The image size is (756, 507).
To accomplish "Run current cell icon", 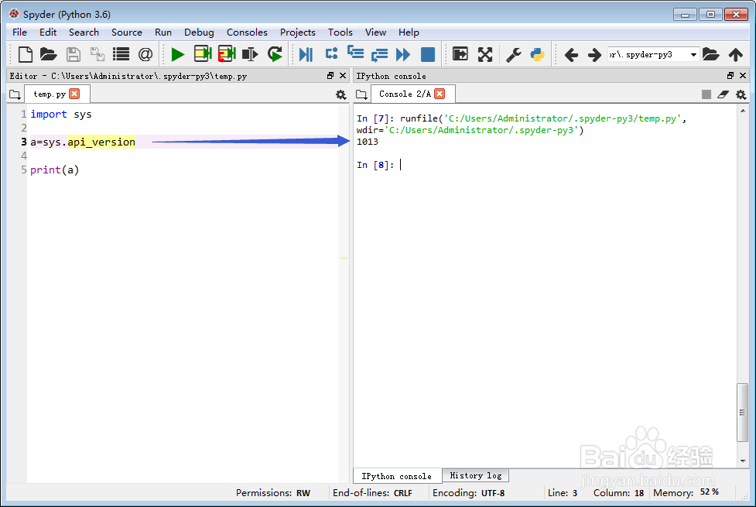I will 203,54.
